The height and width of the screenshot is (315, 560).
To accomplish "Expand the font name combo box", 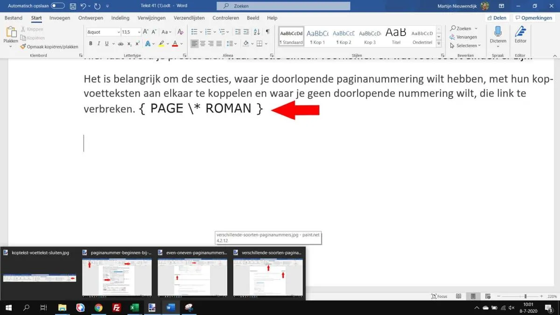I will [118, 32].
